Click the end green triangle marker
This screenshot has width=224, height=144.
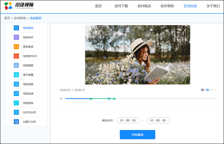click(114, 99)
